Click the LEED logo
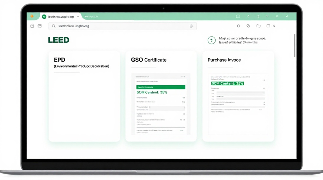Screen dimensions: 323x180 [59, 40]
